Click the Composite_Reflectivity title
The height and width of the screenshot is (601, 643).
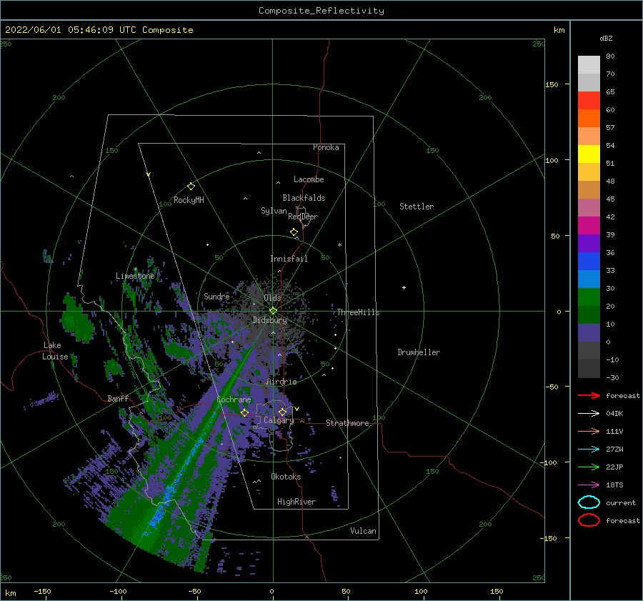(x=321, y=11)
